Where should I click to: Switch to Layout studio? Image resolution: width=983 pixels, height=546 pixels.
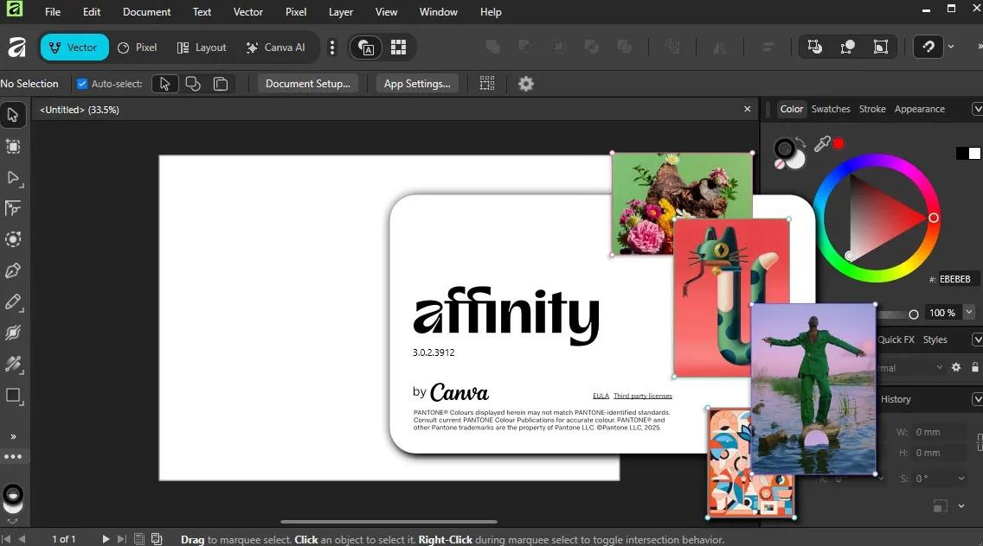click(202, 48)
